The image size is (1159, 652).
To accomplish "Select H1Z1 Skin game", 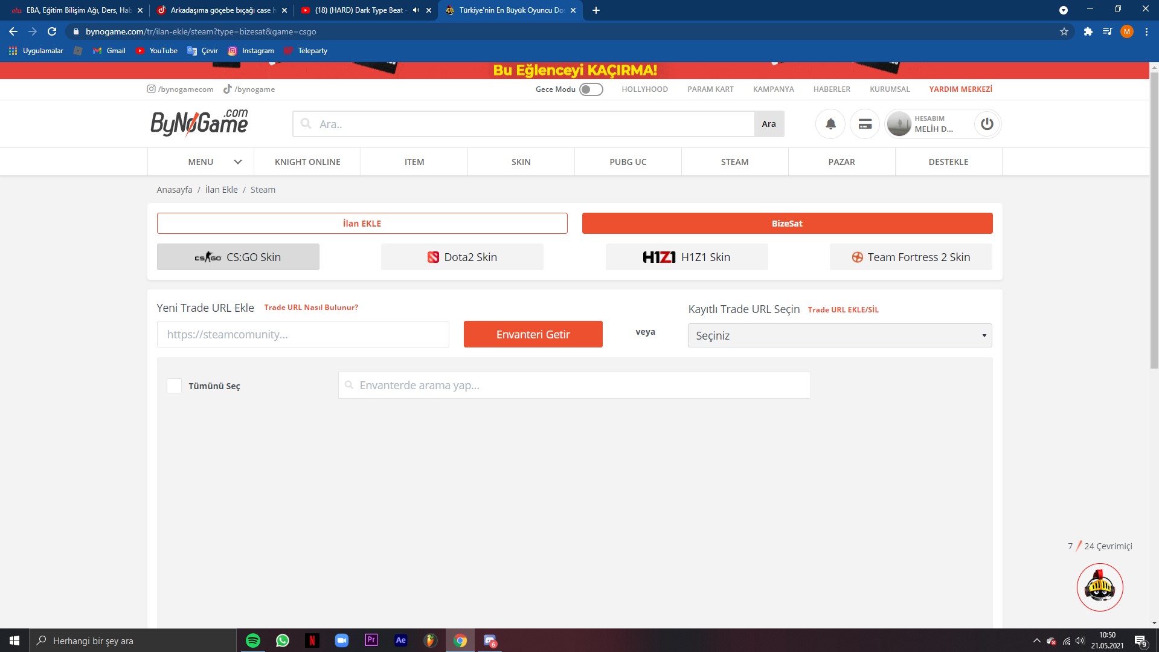I will (x=687, y=257).
